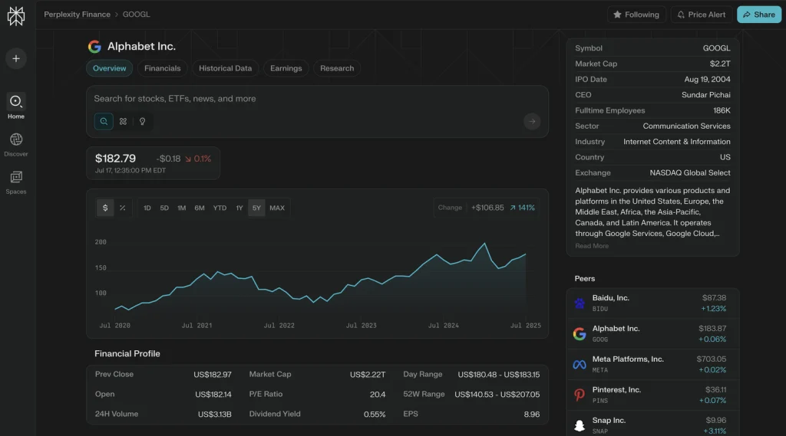Open the Discover section from the sidebar
Viewport: 786px width, 436px height.
coord(16,143)
